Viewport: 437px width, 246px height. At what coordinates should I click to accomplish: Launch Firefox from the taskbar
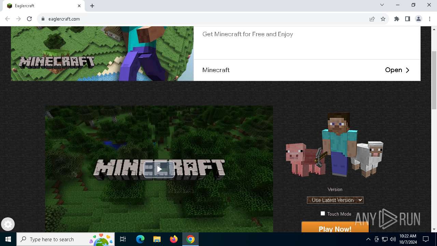pyautogui.click(x=173, y=239)
